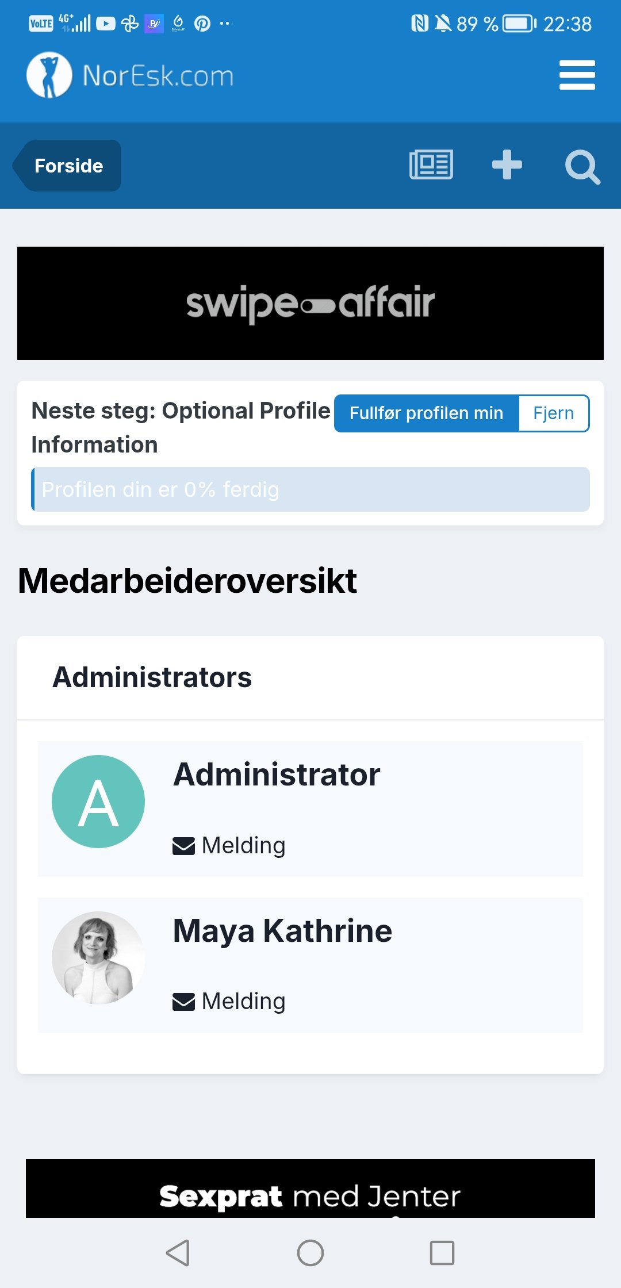
Task: Click envelope icon under Administrator
Action: pyautogui.click(x=184, y=846)
